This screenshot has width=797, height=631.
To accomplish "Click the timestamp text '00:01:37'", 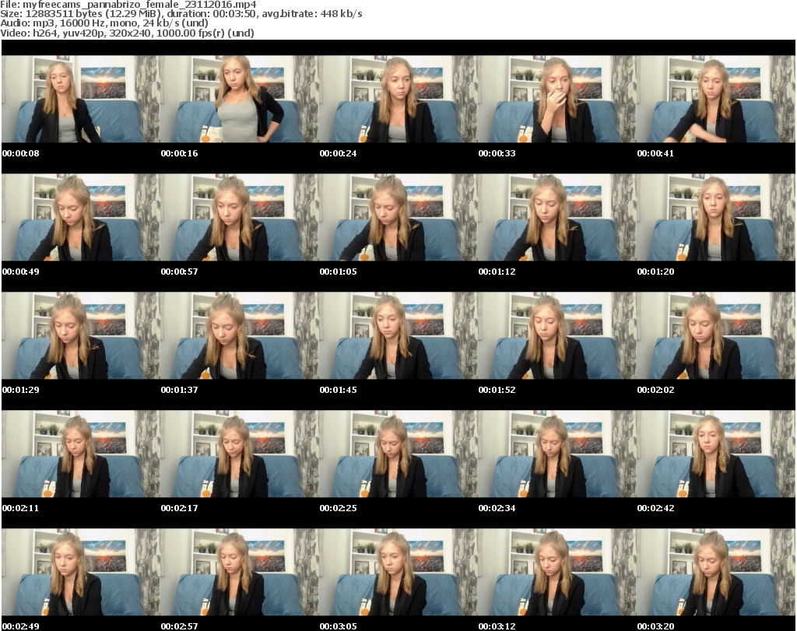I will [x=180, y=390].
